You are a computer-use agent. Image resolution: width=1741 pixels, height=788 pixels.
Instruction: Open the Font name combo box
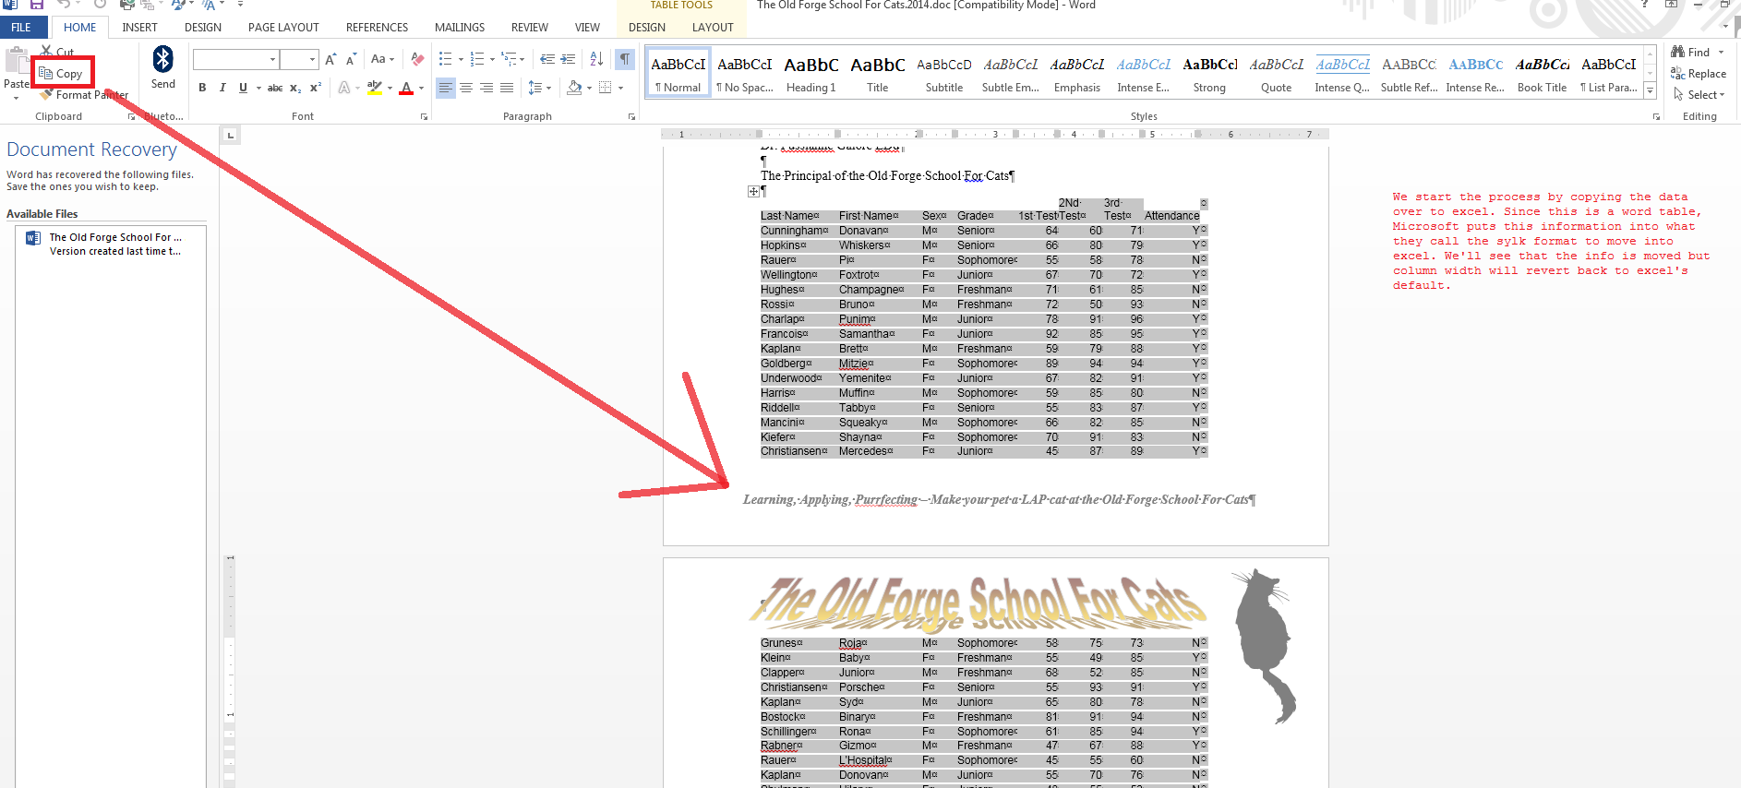(235, 60)
